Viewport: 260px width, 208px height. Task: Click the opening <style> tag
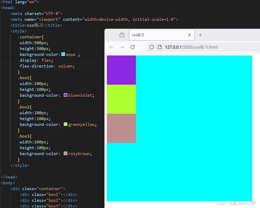(x=18, y=31)
